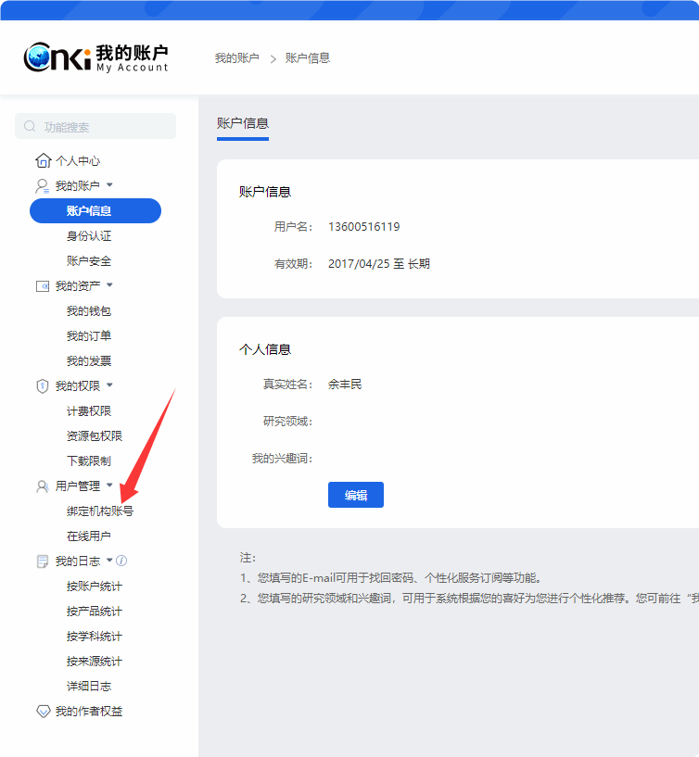Go to 账户安全 page
This screenshot has width=699, height=757.
coord(89,261)
